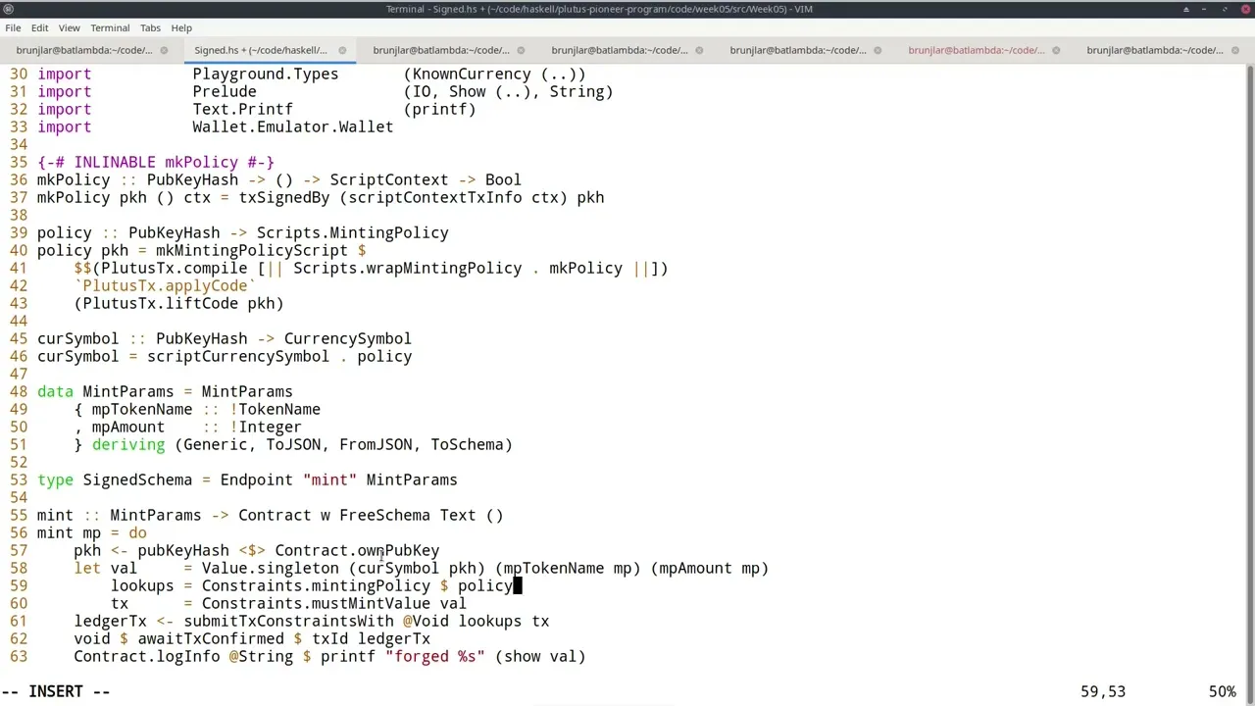
Task: Click the fifth tab's close icon
Action: 878,50
